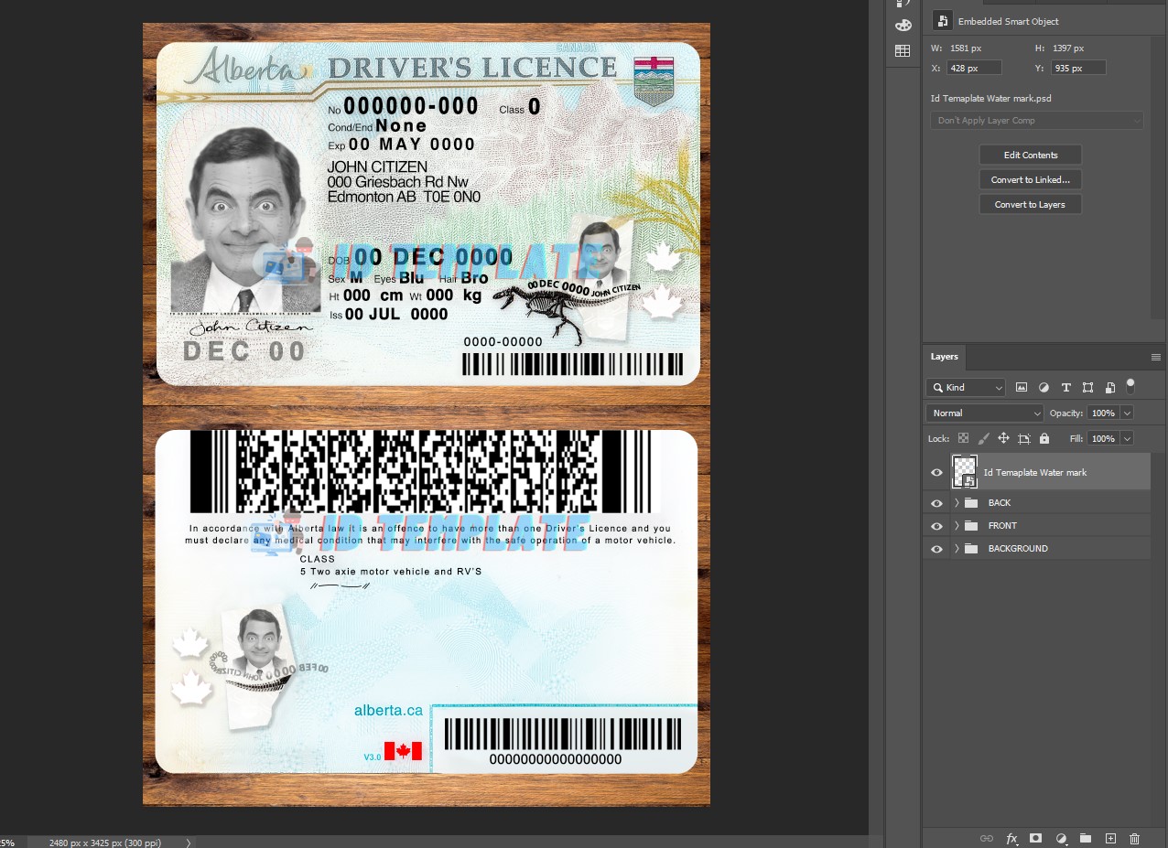
Task: Filter layers by type layers
Action: pyautogui.click(x=1065, y=387)
